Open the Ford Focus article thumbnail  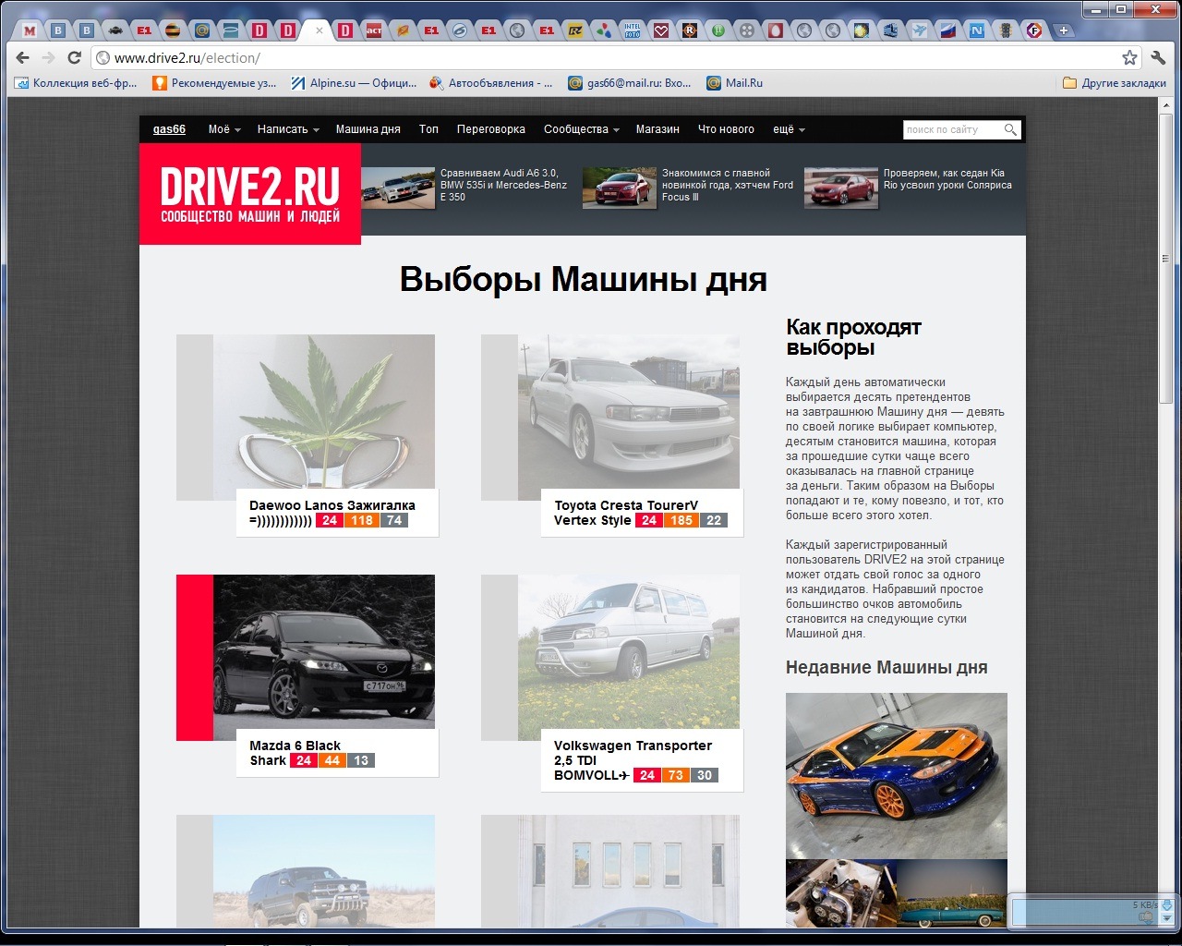point(620,188)
